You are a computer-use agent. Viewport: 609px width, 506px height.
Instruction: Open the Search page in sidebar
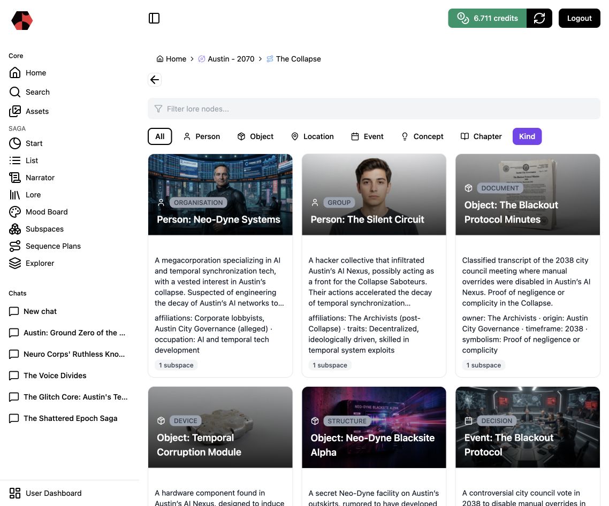click(29, 92)
